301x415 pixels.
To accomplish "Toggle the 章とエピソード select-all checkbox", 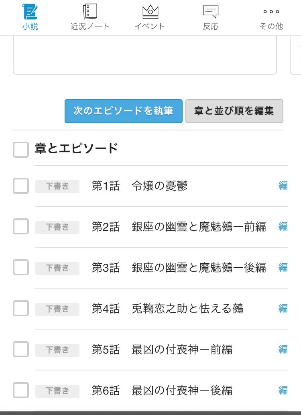I will click(x=21, y=149).
